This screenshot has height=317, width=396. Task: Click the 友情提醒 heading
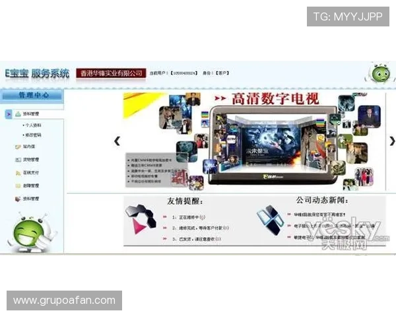[x=185, y=201]
